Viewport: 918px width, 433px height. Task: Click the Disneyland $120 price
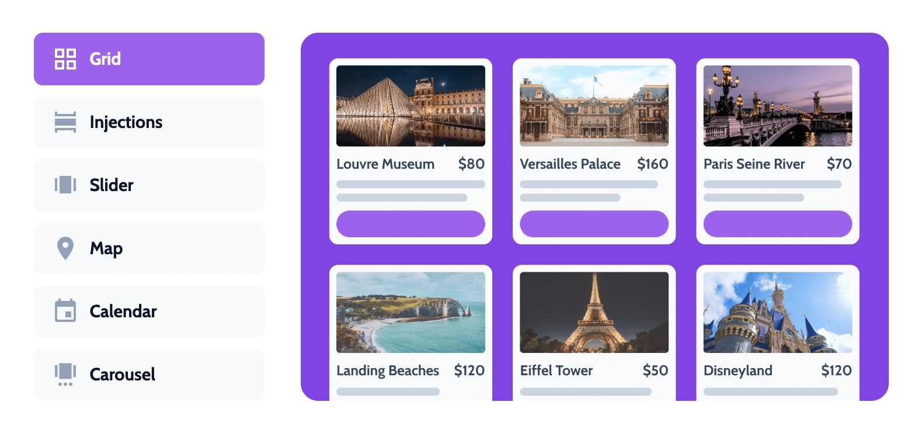click(836, 370)
